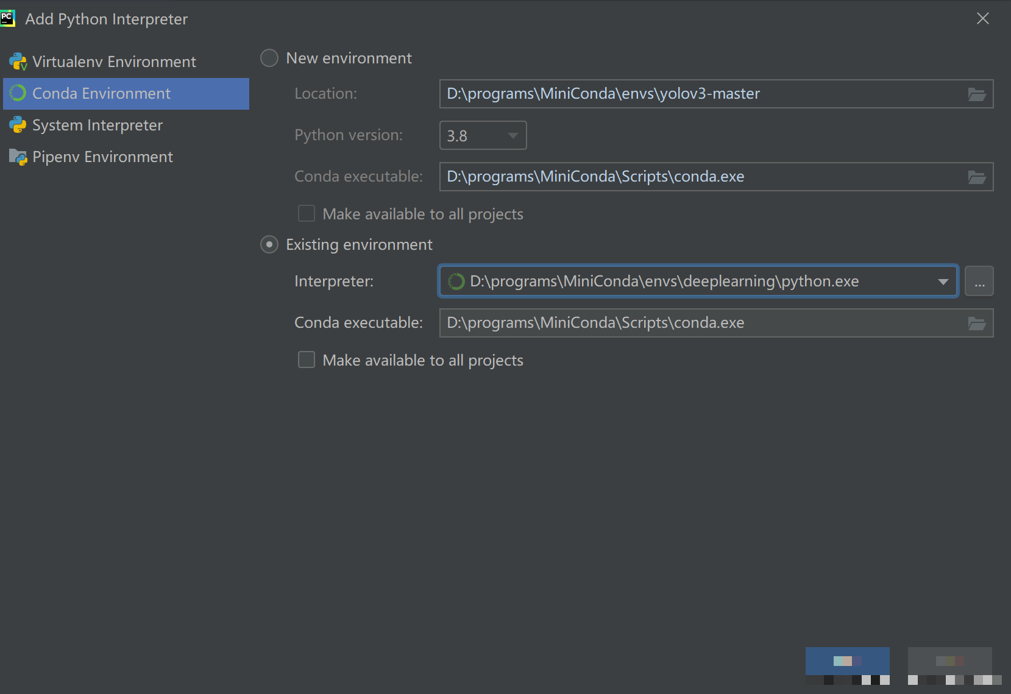Viewport: 1011px width, 694px height.
Task: Click the PyCharm logo in the title bar
Action: pyautogui.click(x=8, y=18)
